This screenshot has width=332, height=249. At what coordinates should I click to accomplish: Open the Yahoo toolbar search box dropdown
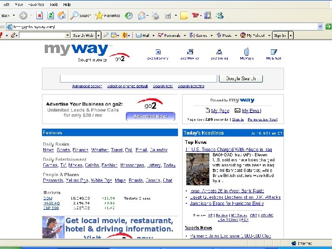pos(67,35)
